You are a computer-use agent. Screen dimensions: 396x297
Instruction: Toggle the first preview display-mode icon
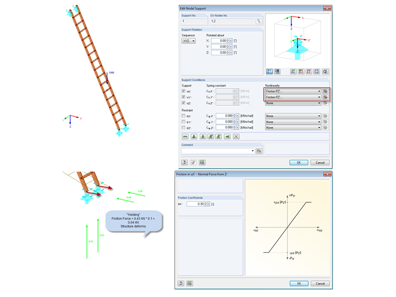point(269,71)
